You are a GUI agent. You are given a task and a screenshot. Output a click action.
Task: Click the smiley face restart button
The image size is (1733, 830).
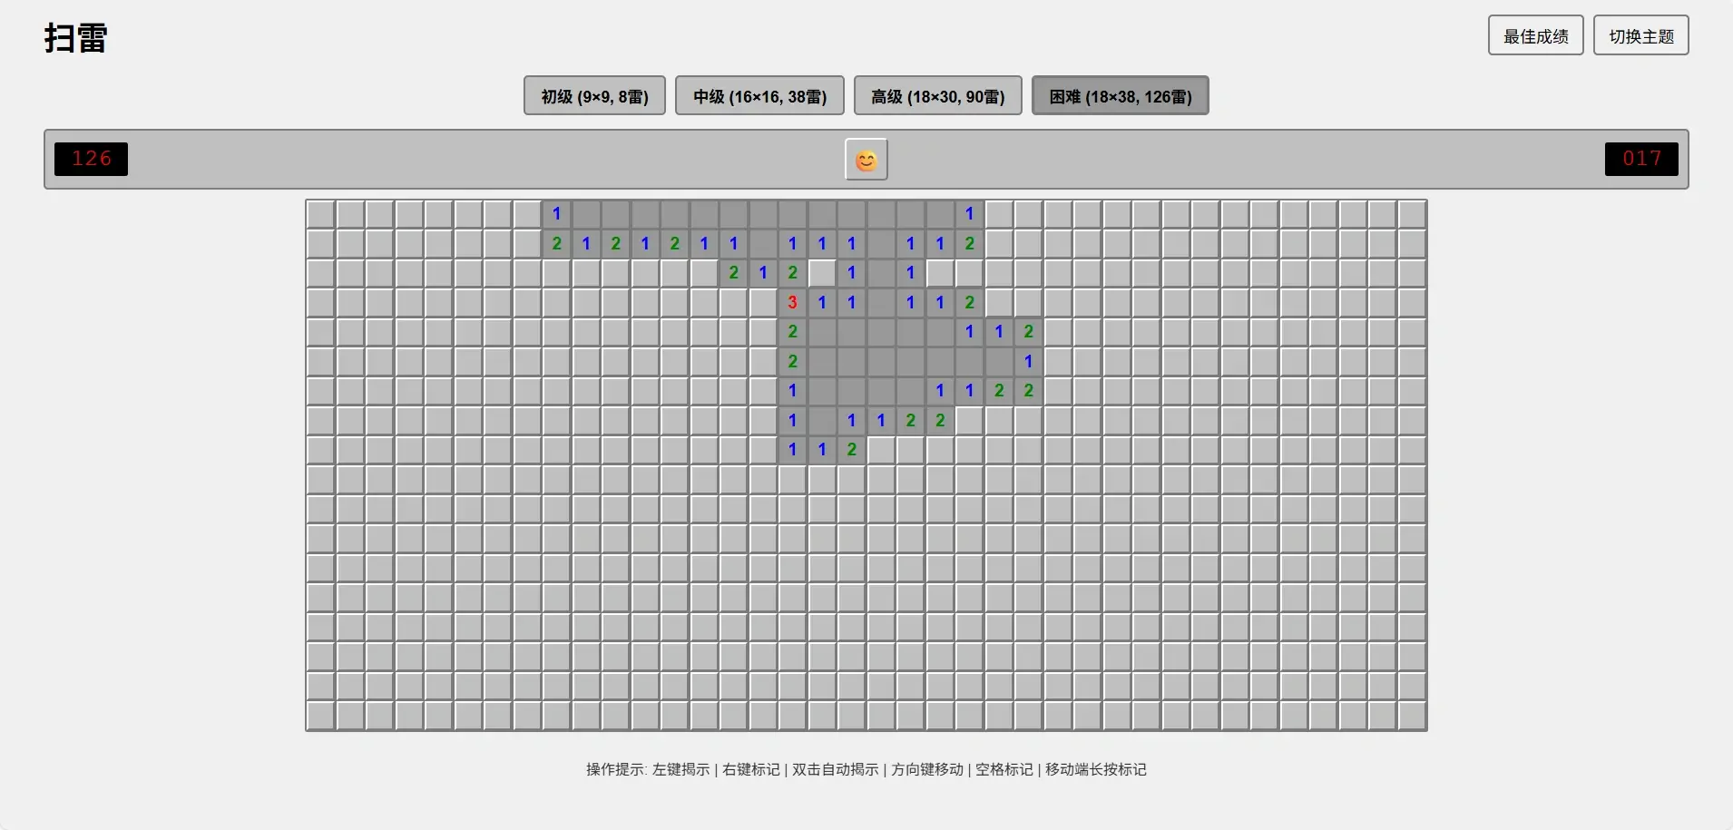click(866, 161)
